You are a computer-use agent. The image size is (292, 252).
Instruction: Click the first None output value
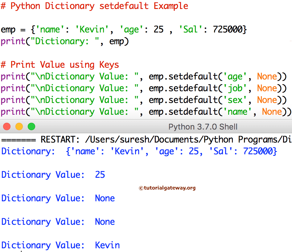(105, 198)
